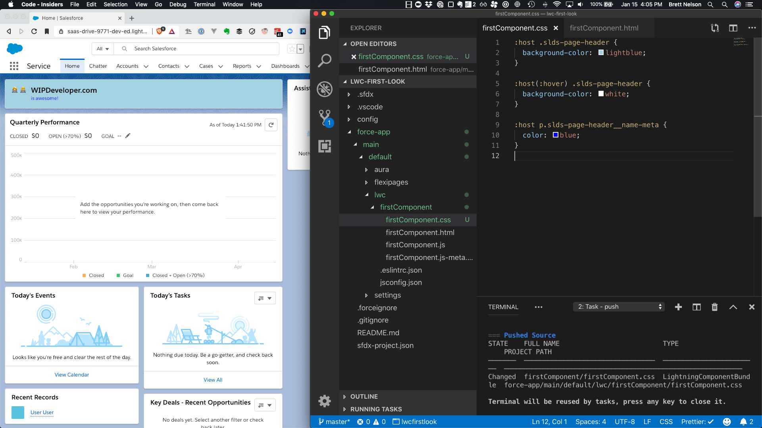Open the Debug view in VS Code activity bar
Screen dimensions: 762x428
324,89
